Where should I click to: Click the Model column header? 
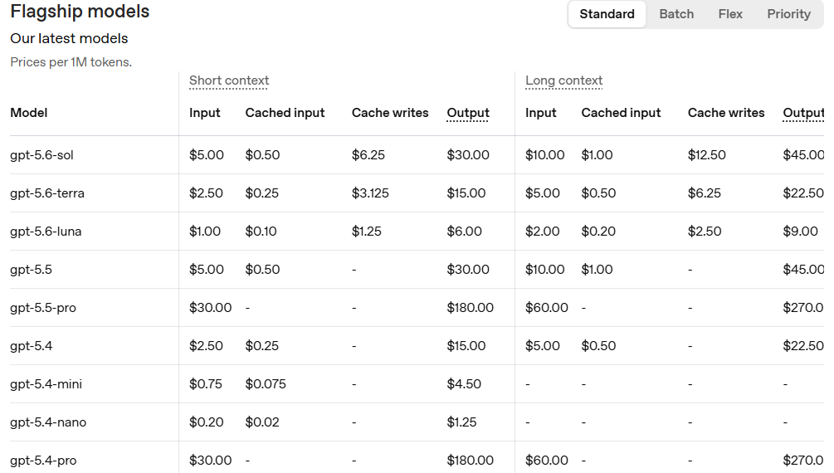pyautogui.click(x=29, y=113)
